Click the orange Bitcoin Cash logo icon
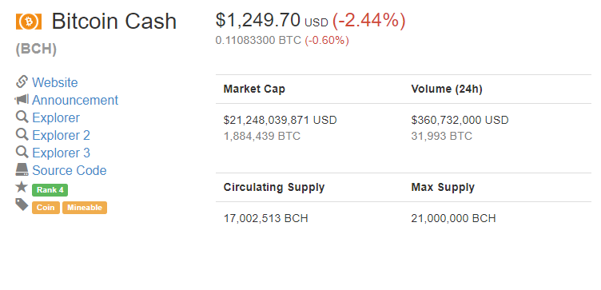The height and width of the screenshot is (290, 601). pos(28,22)
